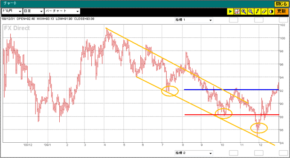
Task: Click the 閉じる close button
Action: coord(281,4)
